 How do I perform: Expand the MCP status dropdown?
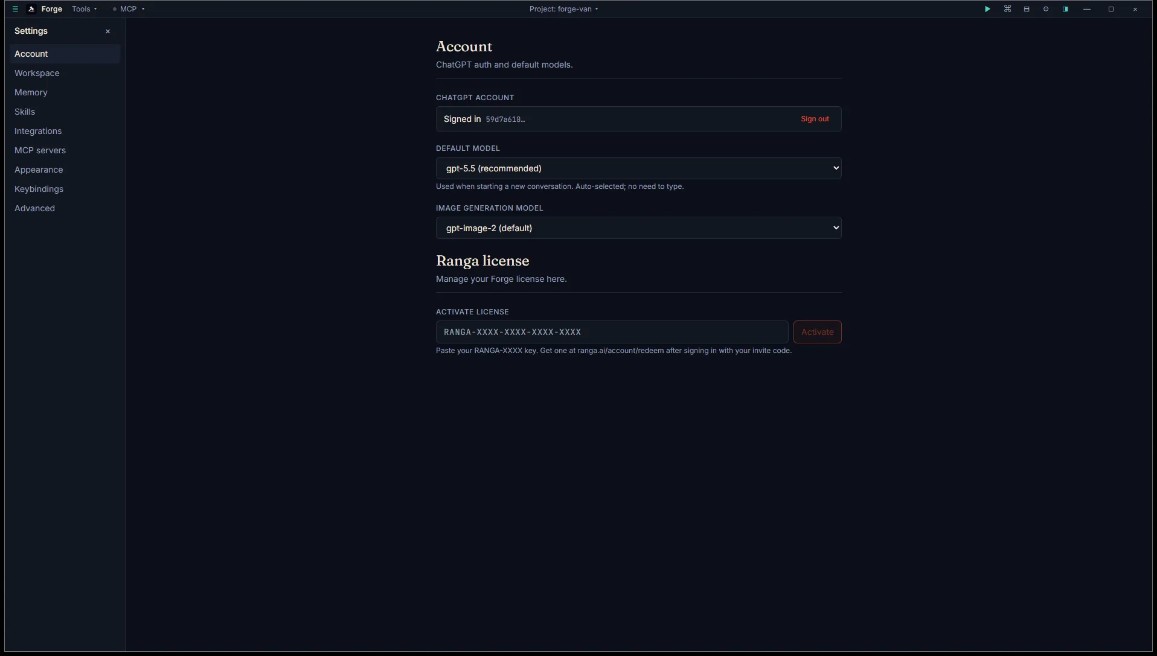pyautogui.click(x=129, y=9)
